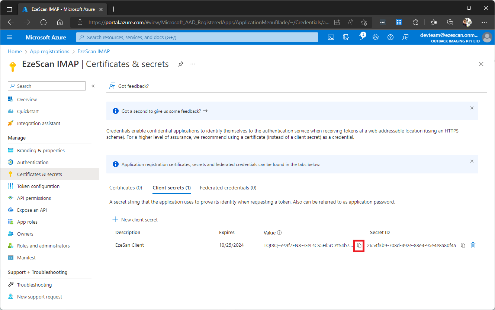The width and height of the screenshot is (495, 310).
Task: Open the notifications bell
Action: coord(360,37)
